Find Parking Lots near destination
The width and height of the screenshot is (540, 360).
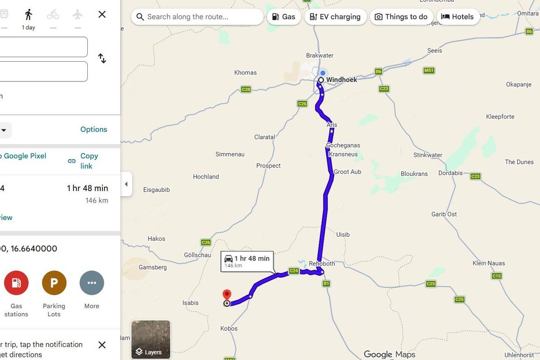click(54, 283)
